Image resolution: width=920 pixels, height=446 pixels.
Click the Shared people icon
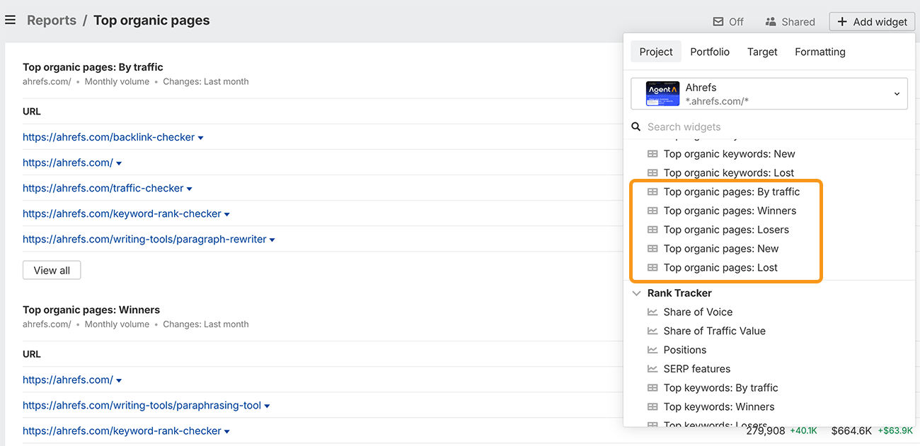pyautogui.click(x=771, y=21)
